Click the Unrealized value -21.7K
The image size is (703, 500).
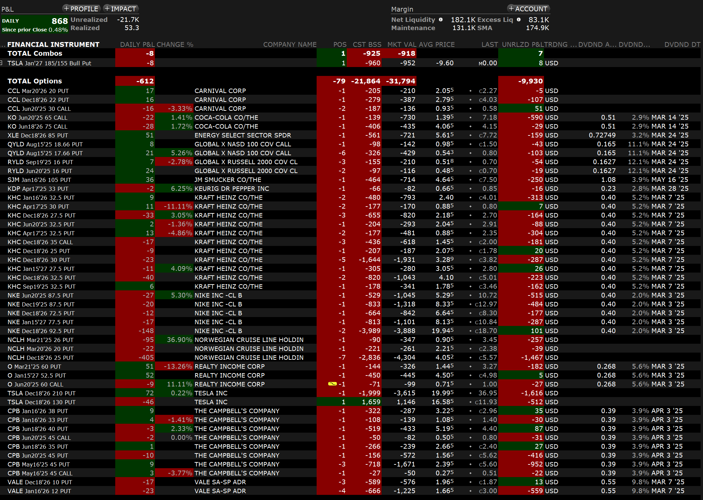(128, 19)
